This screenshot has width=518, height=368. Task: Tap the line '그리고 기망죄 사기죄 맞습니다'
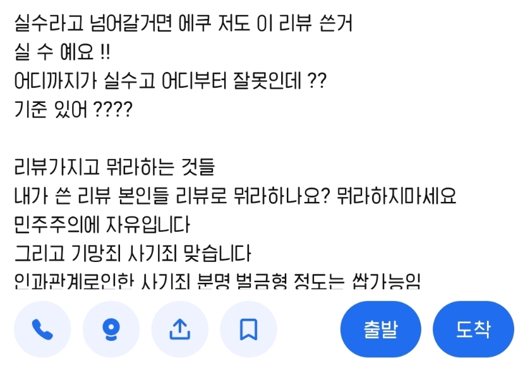pos(133,254)
